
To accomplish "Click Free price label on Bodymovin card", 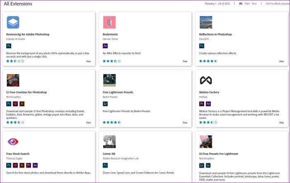I will pos(185,61).
